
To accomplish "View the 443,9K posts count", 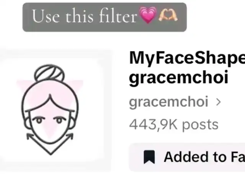I will click(x=173, y=124).
